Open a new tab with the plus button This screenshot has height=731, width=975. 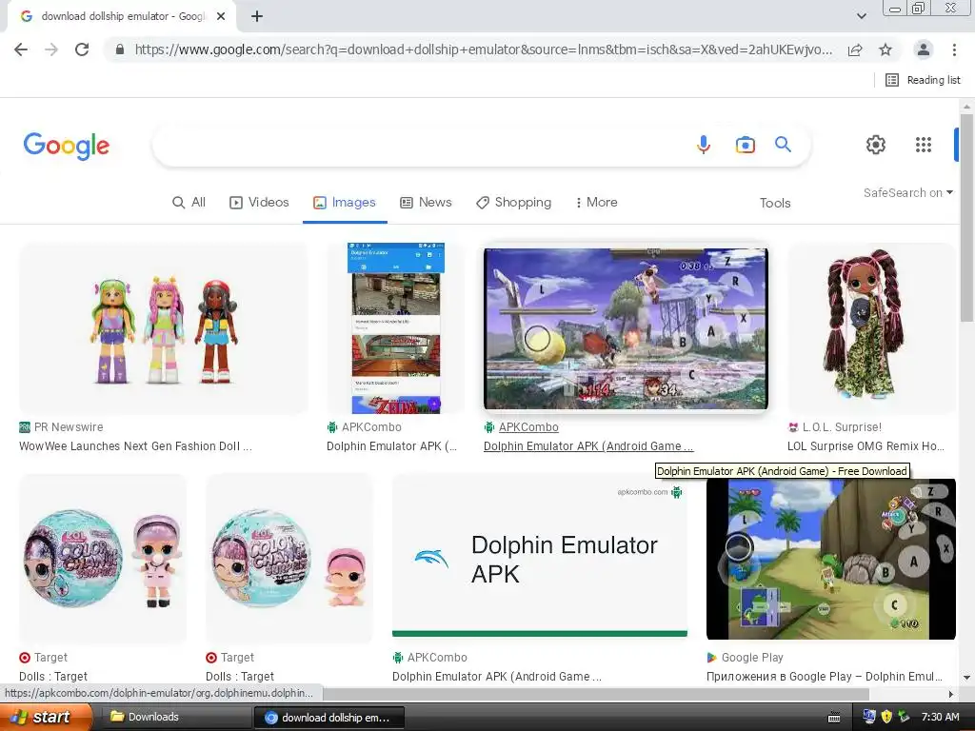pos(257,16)
